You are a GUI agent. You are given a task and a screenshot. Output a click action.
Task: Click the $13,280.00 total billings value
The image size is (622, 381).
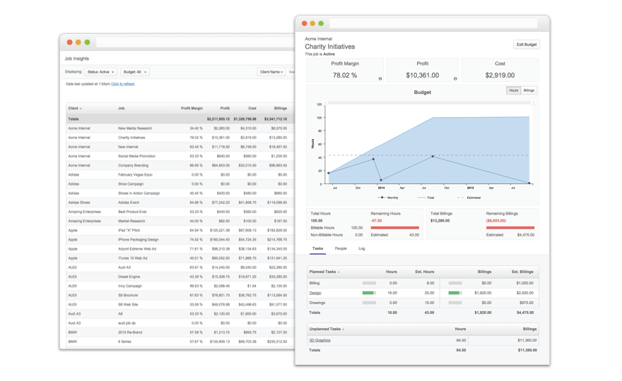coord(440,221)
